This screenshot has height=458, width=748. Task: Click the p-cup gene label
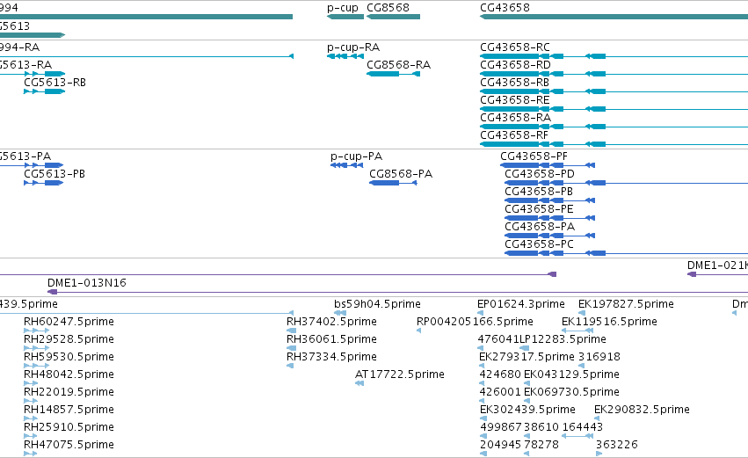click(x=343, y=8)
